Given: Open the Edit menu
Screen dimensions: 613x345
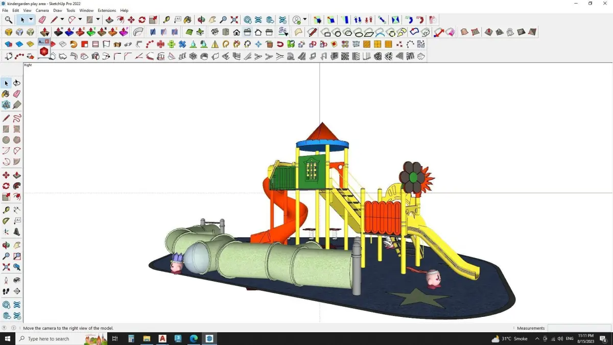Looking at the screenshot, I should click(x=16, y=10).
